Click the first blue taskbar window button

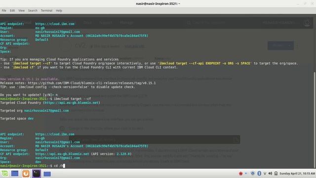[15, 174]
